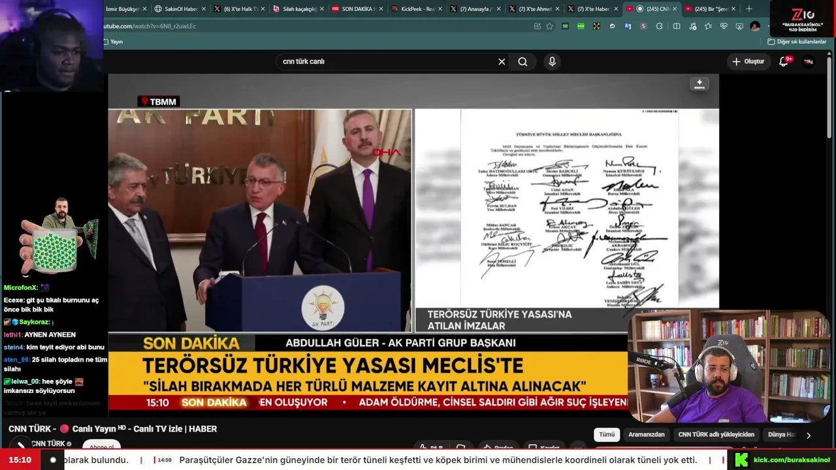This screenshot has width=836, height=470.
Task: Click aten_99 username in chat
Action: pos(16,360)
